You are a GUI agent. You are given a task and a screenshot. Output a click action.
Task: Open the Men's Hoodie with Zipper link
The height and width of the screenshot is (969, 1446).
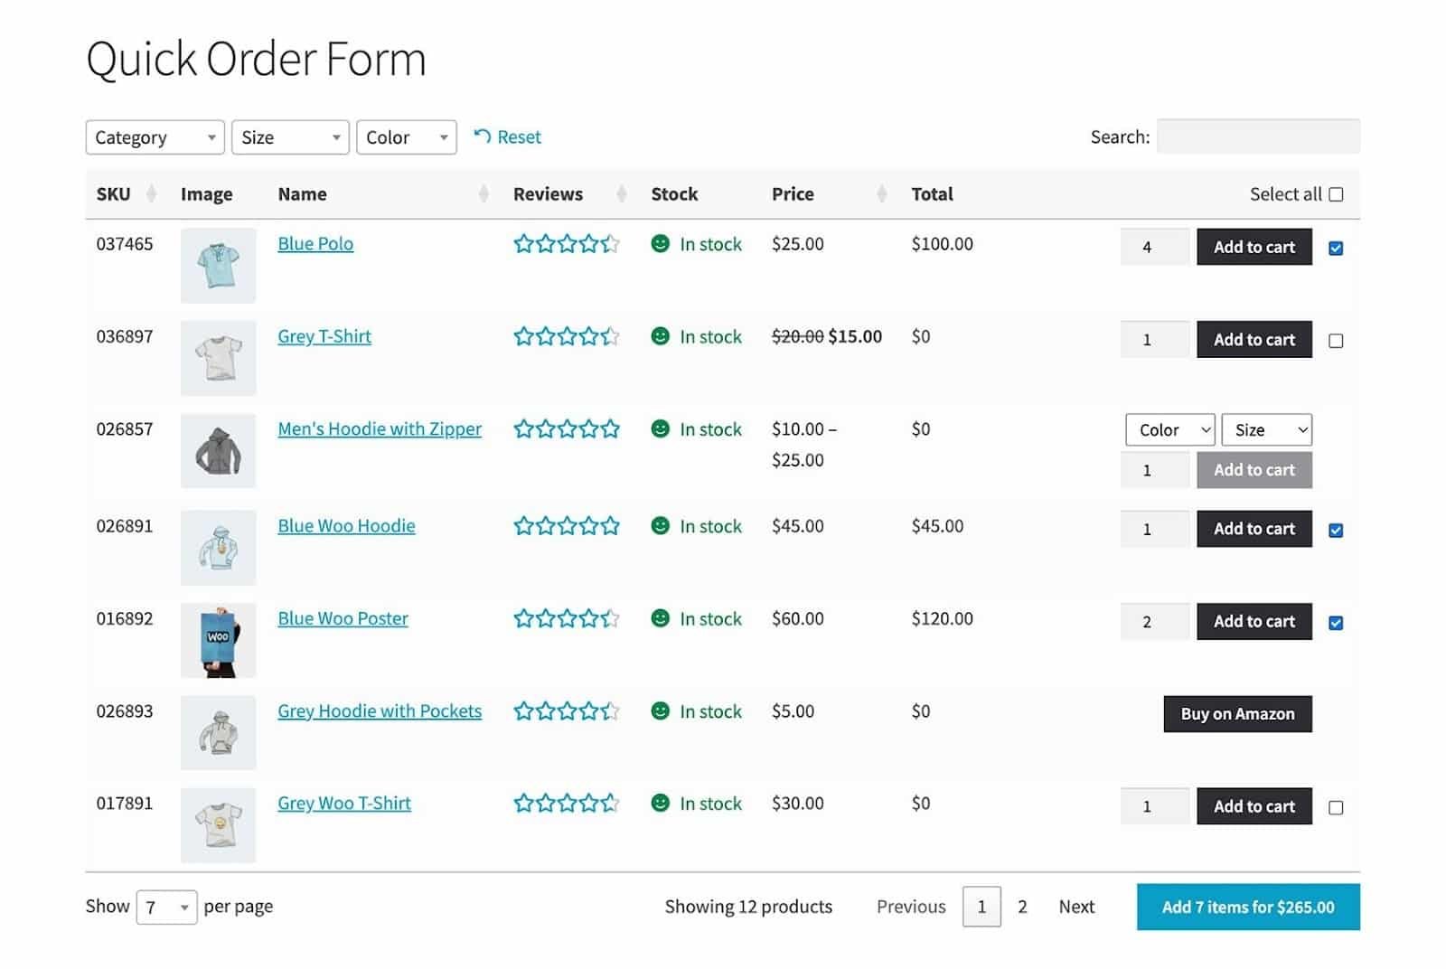tap(380, 429)
